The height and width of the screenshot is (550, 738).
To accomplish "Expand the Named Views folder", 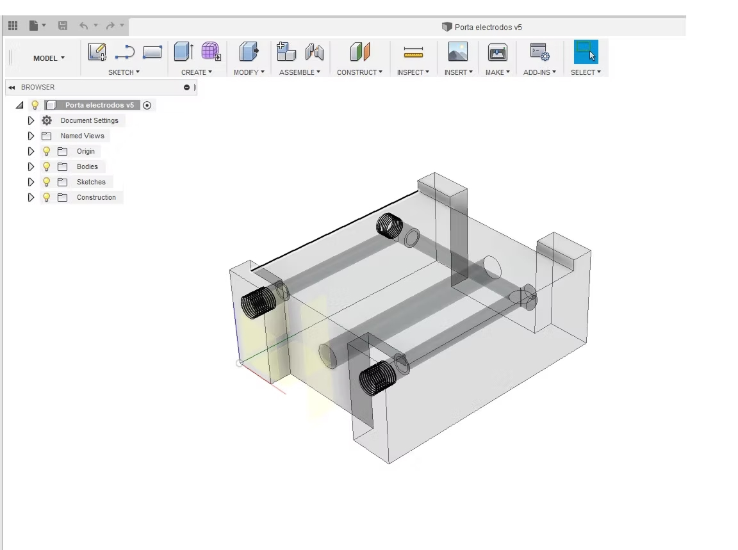I will (x=31, y=136).
